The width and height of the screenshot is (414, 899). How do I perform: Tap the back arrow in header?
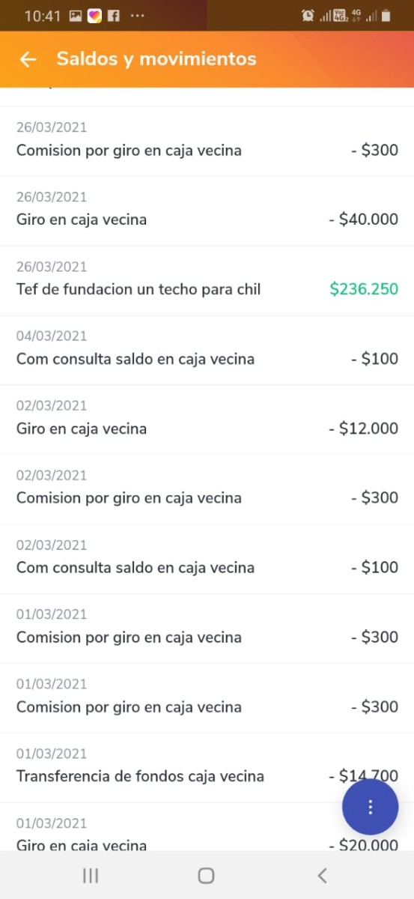click(x=28, y=59)
